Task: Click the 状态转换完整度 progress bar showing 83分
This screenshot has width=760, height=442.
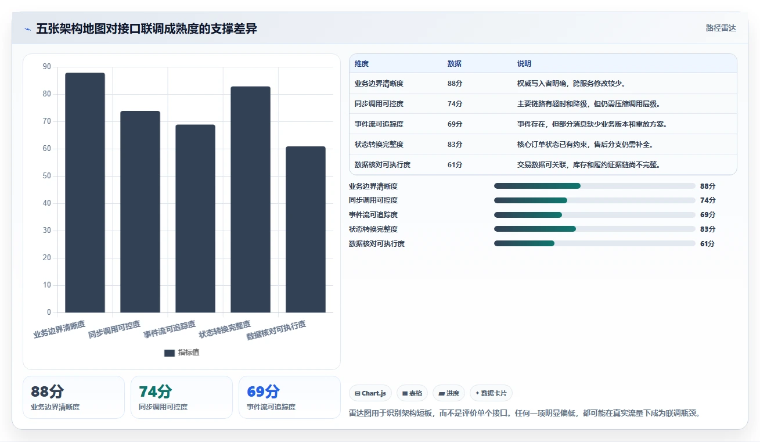Action: (x=595, y=229)
